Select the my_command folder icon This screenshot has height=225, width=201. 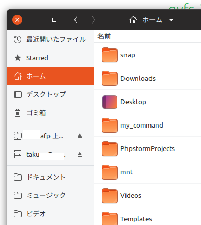tap(110, 125)
